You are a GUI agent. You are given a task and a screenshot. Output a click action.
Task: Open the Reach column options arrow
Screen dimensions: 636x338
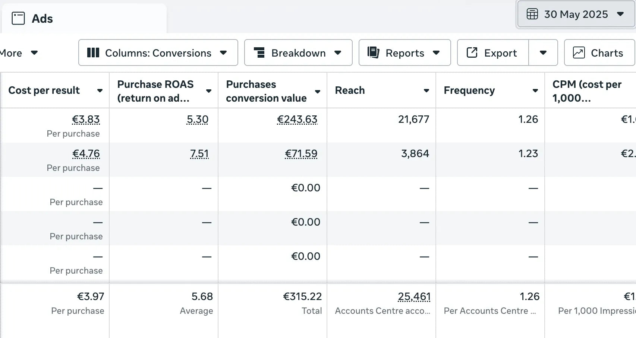(x=426, y=90)
